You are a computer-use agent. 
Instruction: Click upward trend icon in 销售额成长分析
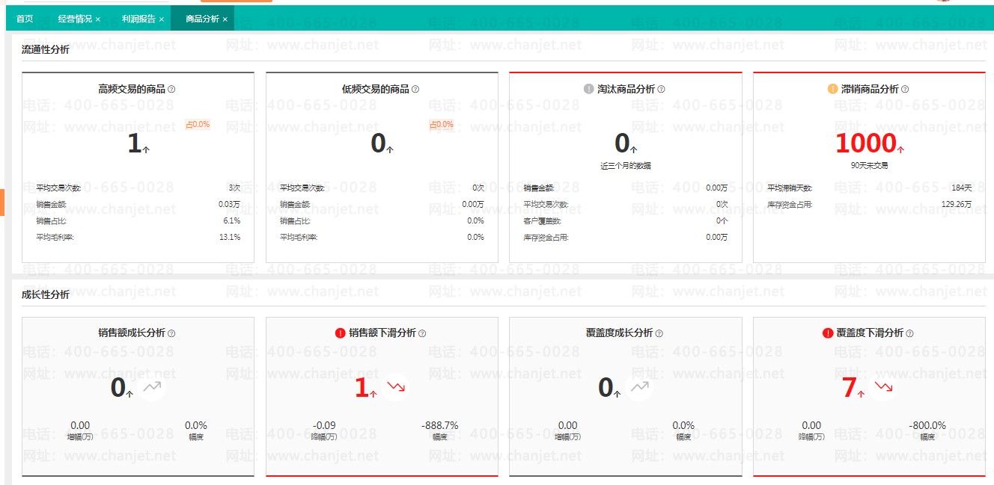pos(152,387)
